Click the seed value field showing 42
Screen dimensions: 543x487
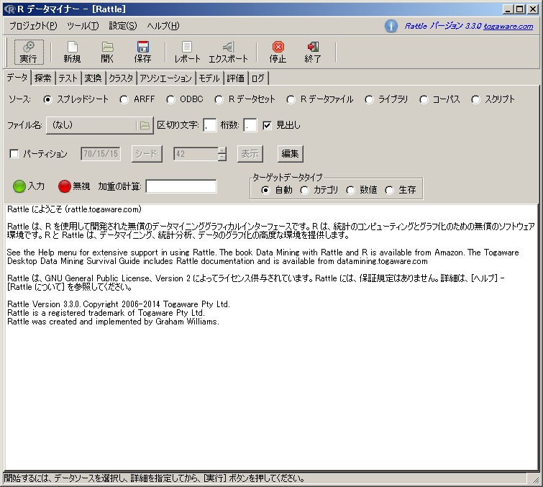(x=196, y=154)
